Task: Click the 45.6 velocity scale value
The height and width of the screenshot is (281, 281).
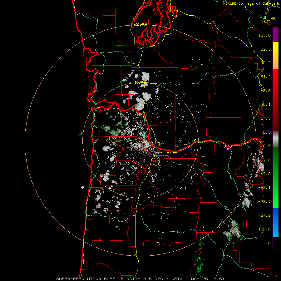Action: coord(266,91)
